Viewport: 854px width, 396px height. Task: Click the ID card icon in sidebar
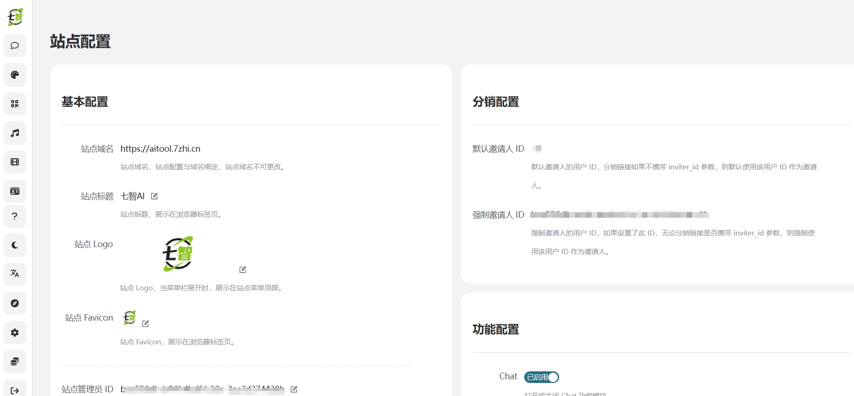coord(15,191)
